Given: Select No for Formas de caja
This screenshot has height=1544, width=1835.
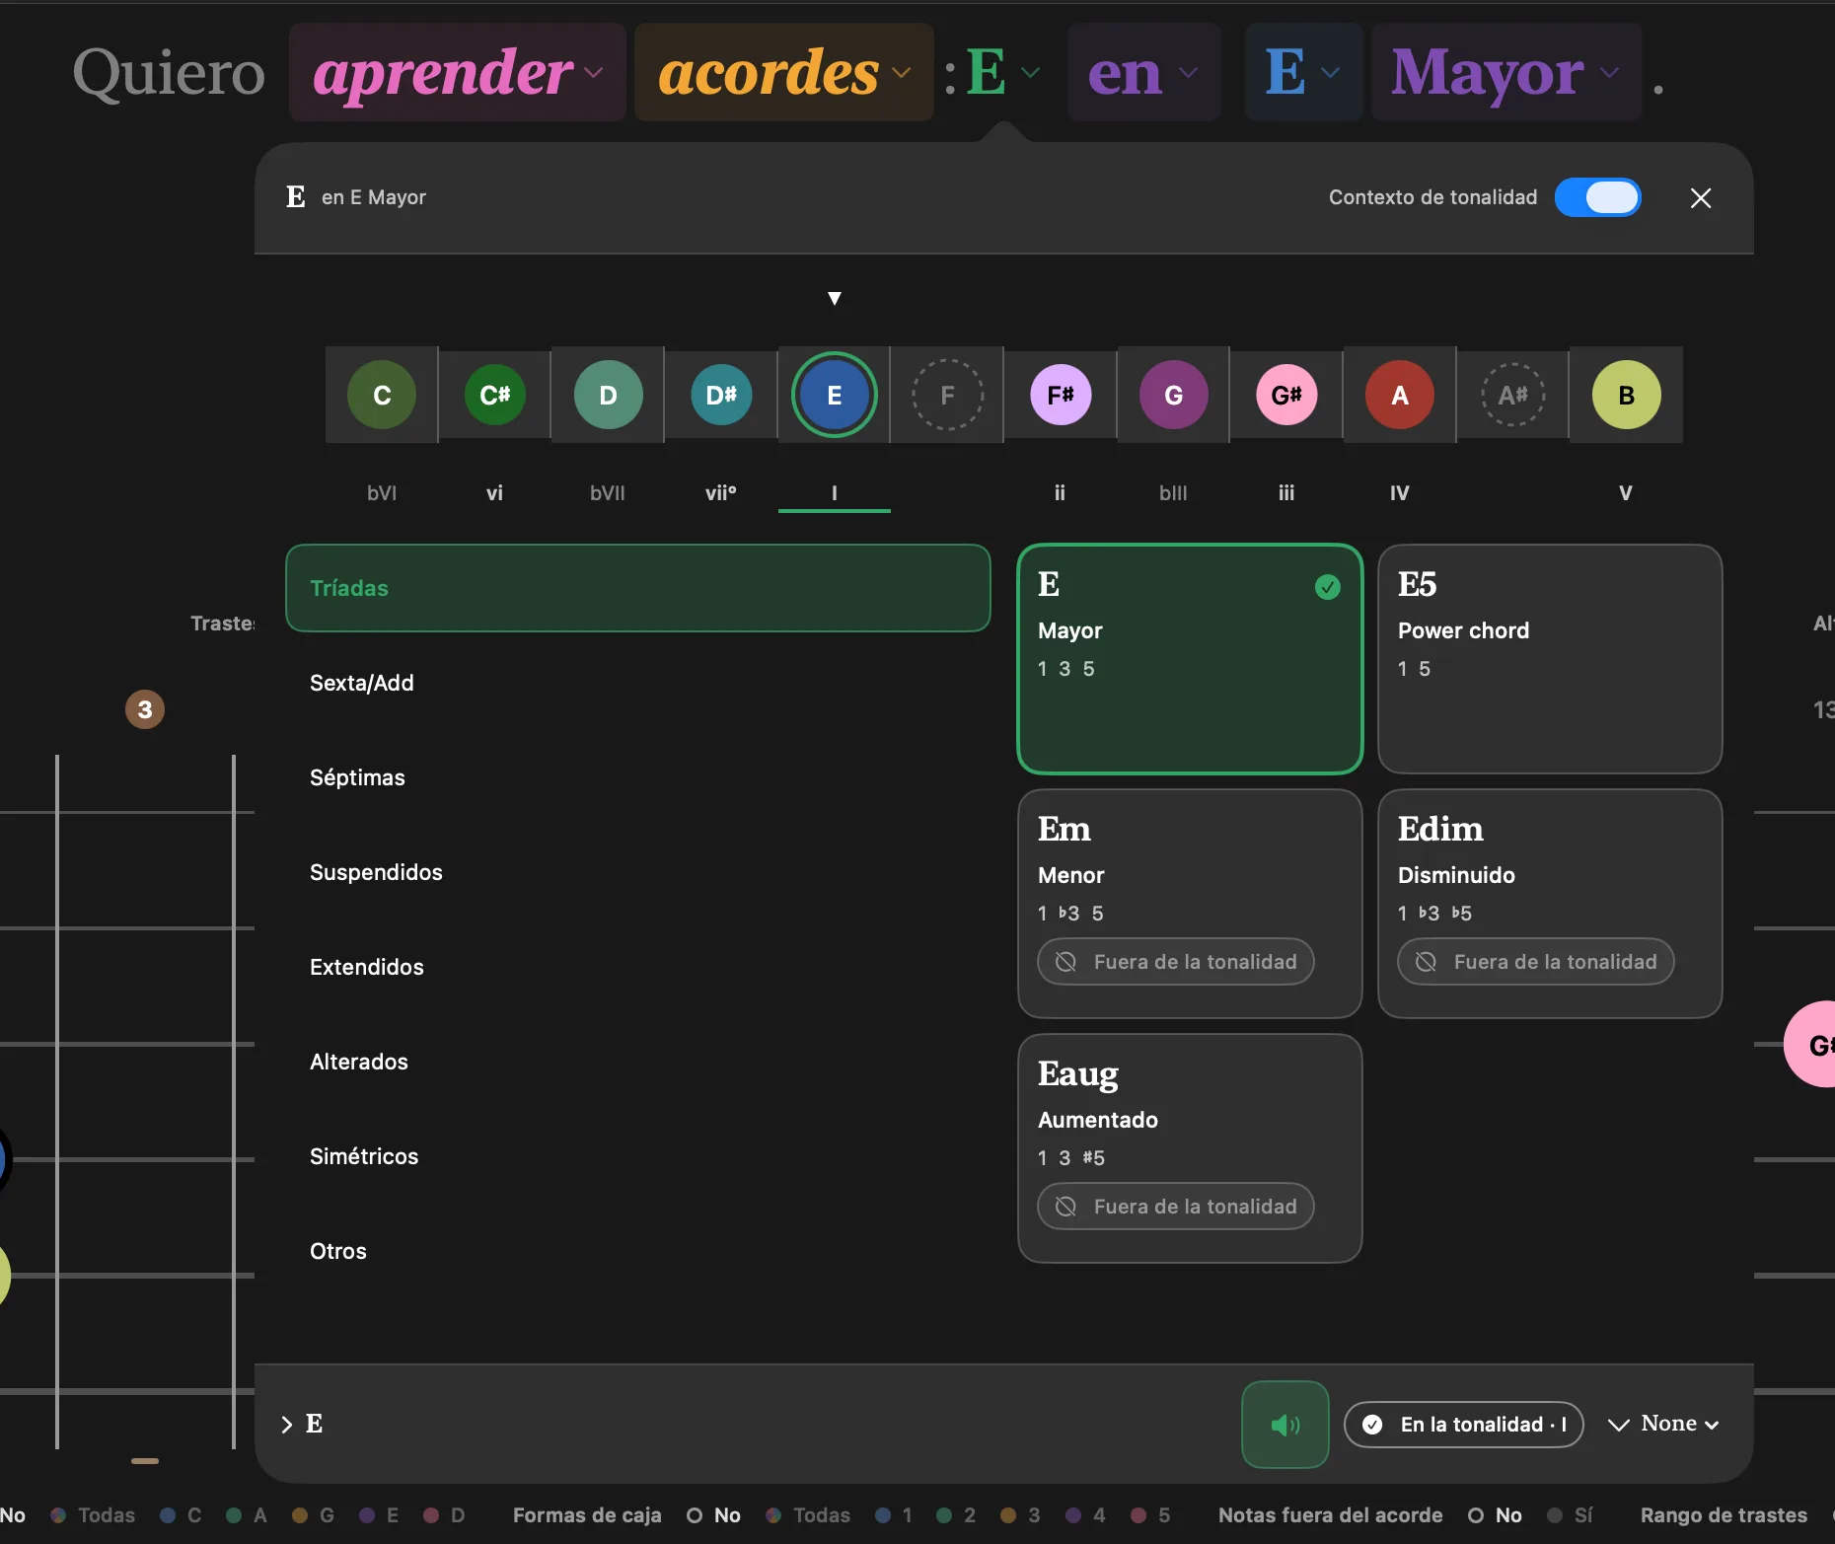Looking at the screenshot, I should [x=714, y=1515].
